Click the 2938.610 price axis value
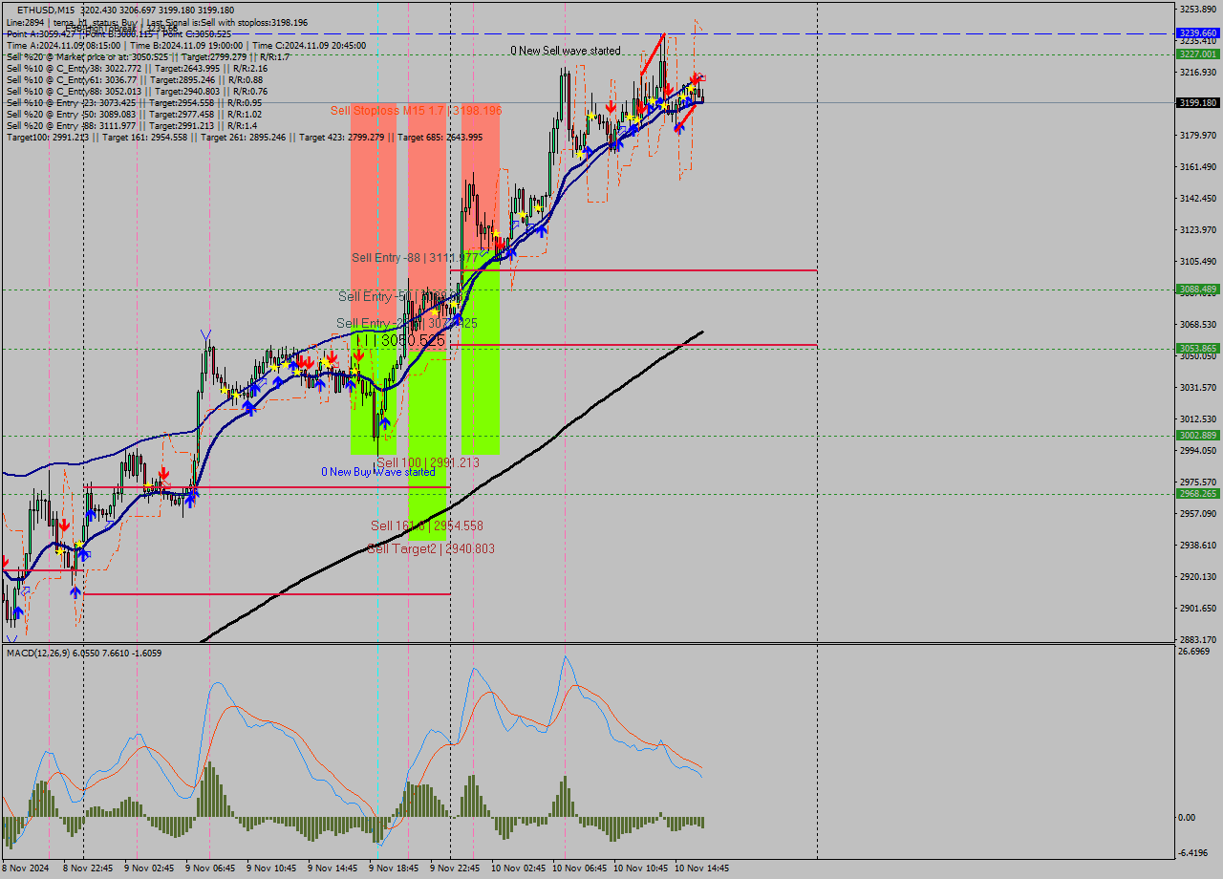Screen dimensions: 1223x879 click(1198, 546)
